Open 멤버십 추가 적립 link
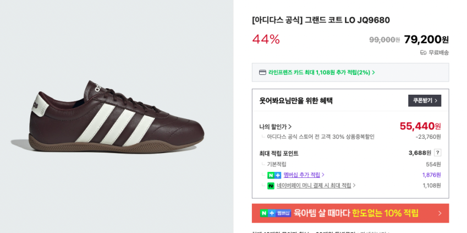The height and width of the screenshot is (233, 467). pos(301,175)
